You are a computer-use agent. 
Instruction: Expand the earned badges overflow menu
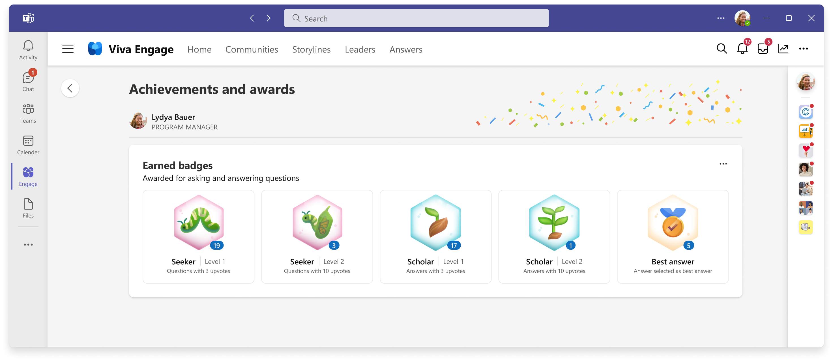coord(723,164)
